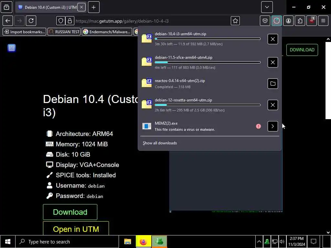
Task: Open the Endermanch/Malware bookmark
Action: (x=107, y=32)
